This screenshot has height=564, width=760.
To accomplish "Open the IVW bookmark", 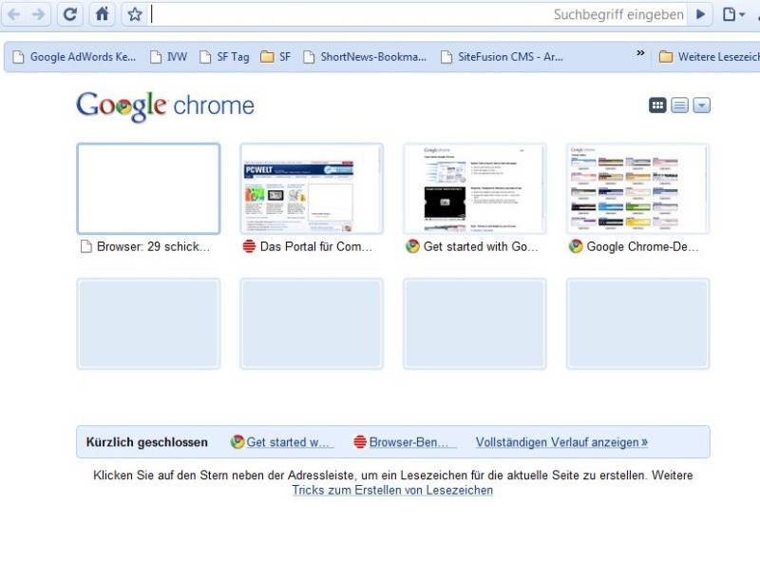I will (170, 56).
